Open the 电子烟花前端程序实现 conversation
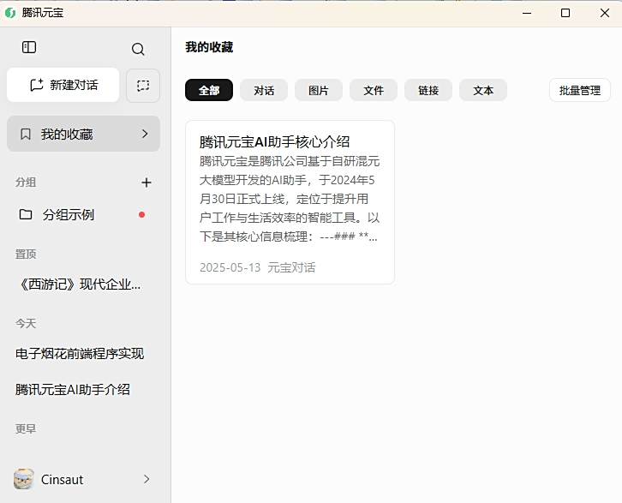Viewport: 622px width, 503px height. click(x=80, y=354)
